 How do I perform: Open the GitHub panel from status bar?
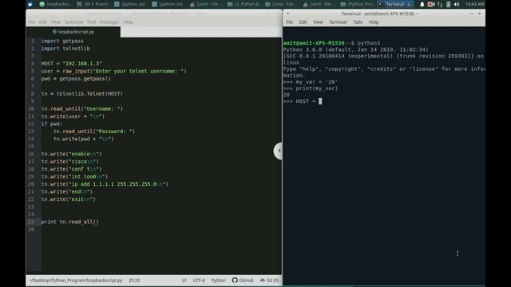click(x=243, y=280)
